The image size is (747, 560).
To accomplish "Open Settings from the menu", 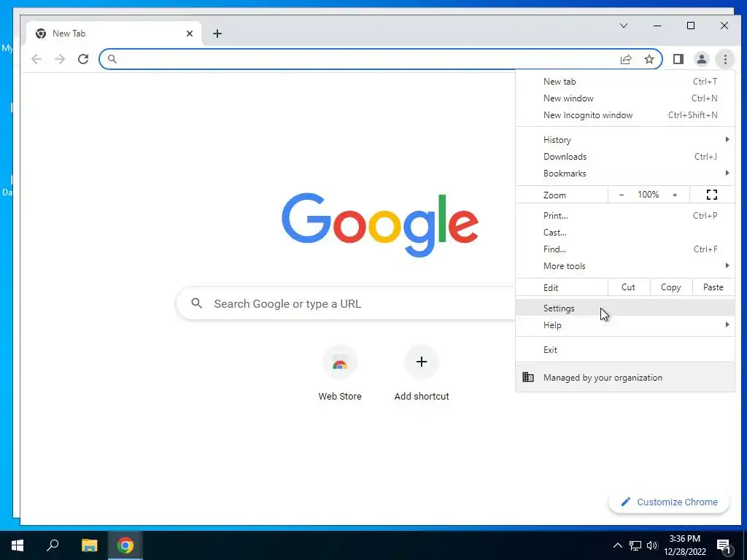I will (625, 308).
